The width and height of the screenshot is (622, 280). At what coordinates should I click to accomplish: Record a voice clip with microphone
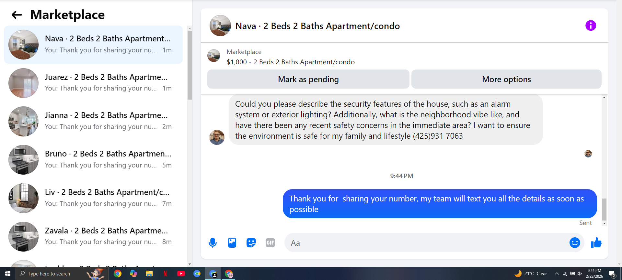coord(213,242)
